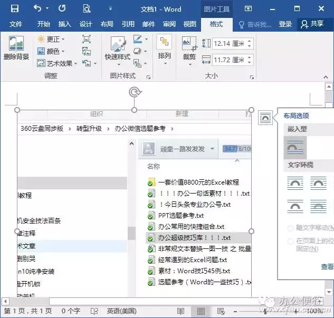The height and width of the screenshot is (318, 334).
Task: Click the width field showing 11.72 厘米
Action: point(229,60)
